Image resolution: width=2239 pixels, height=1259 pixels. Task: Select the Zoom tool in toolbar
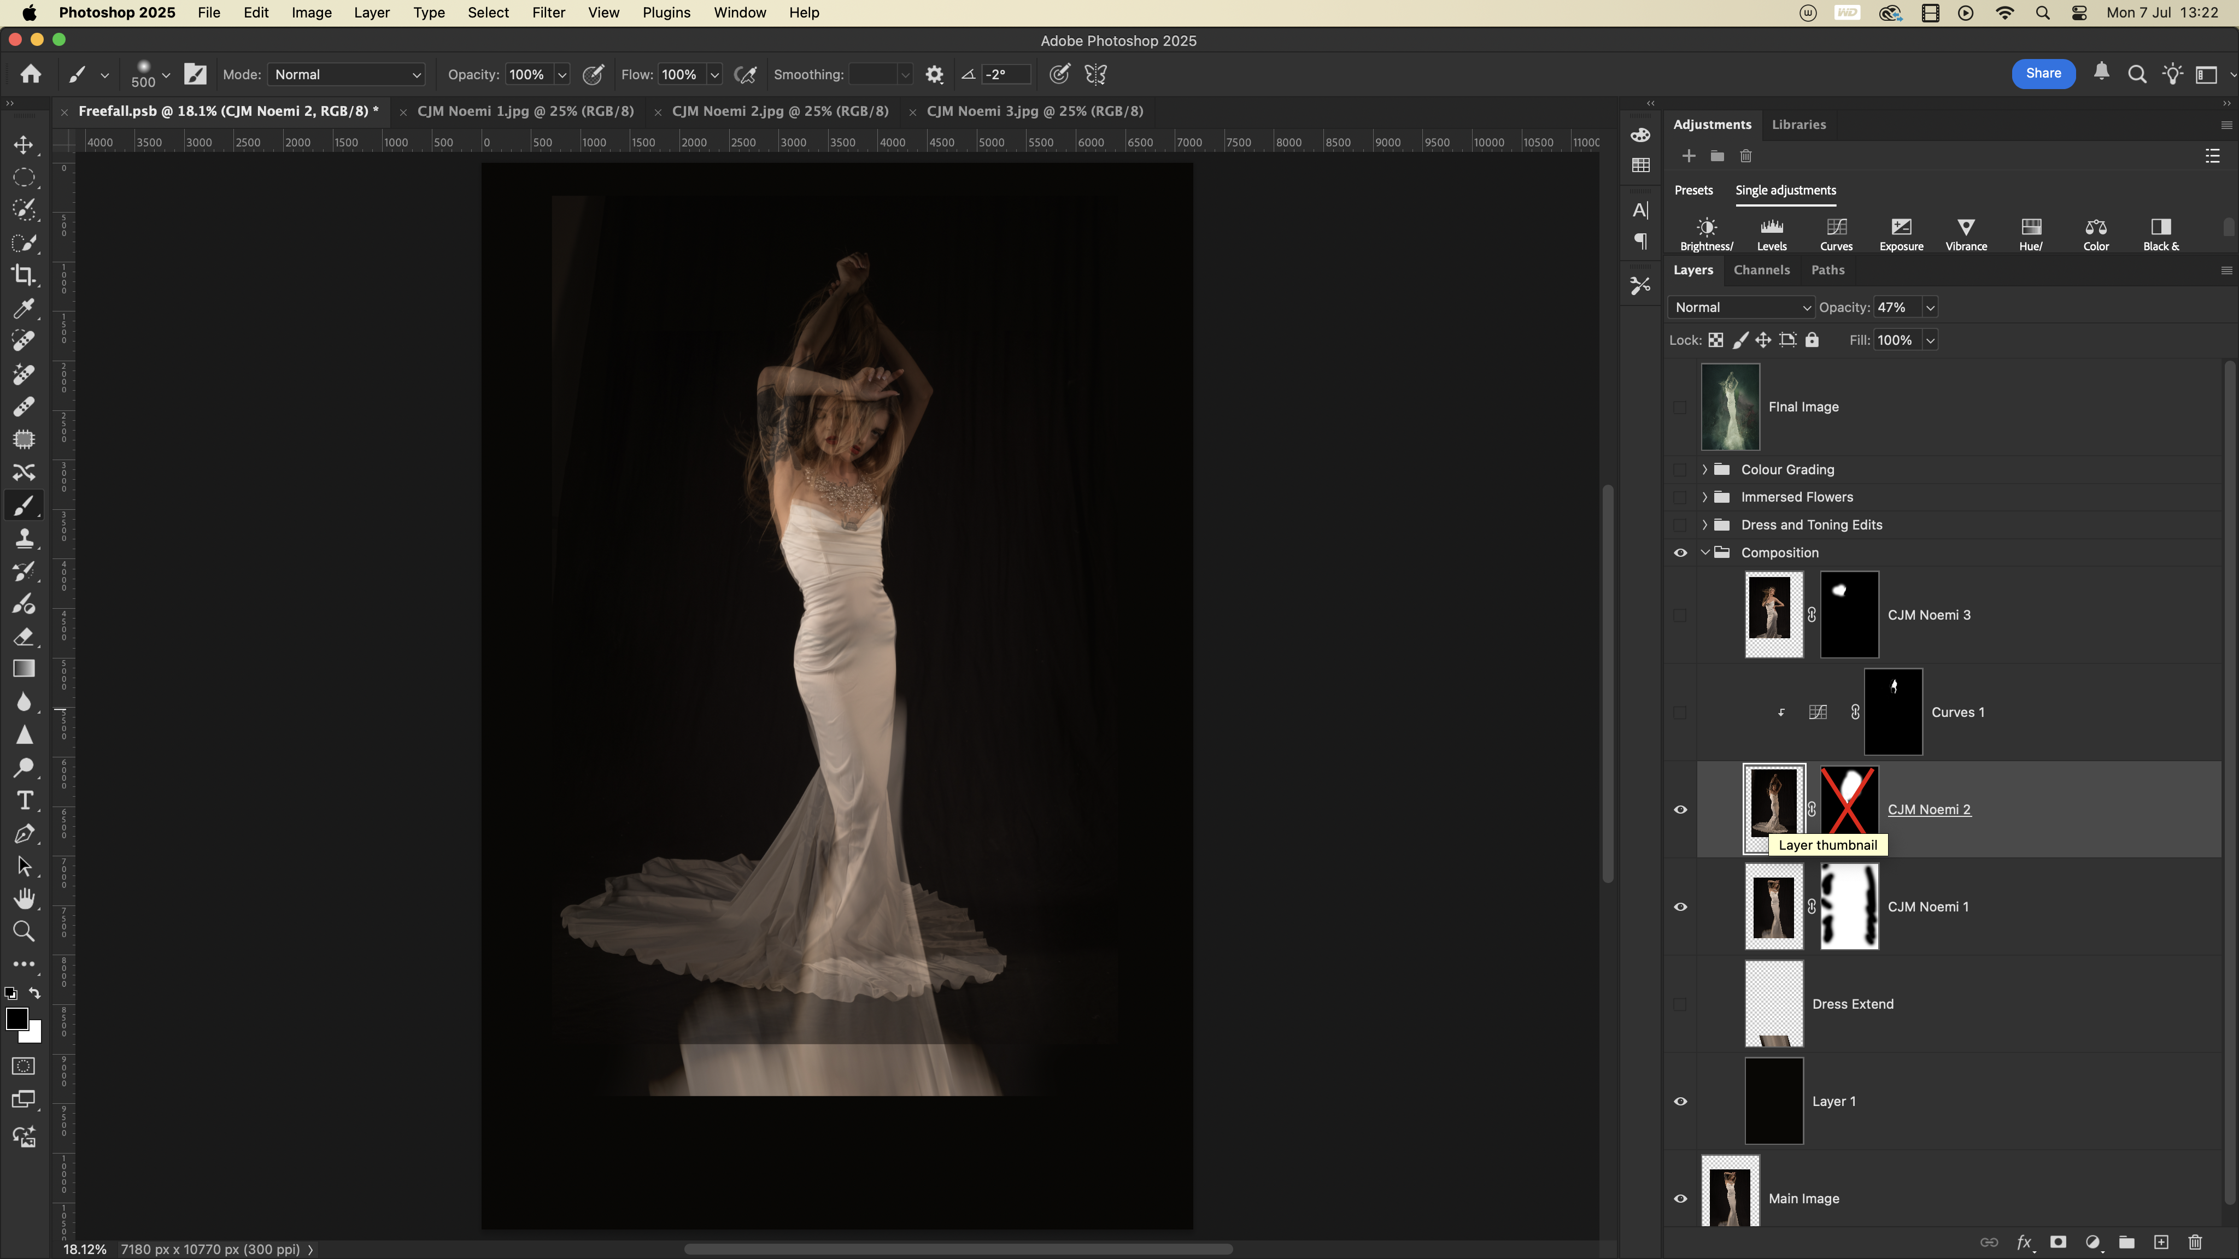pyautogui.click(x=24, y=932)
